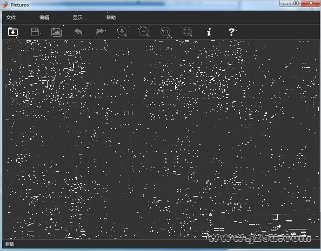Minimize the Pictures window

point(286,3)
